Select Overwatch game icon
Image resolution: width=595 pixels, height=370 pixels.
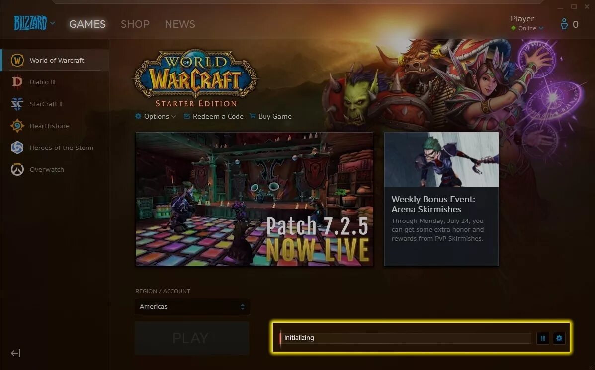(17, 169)
